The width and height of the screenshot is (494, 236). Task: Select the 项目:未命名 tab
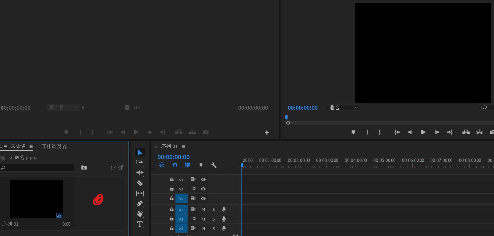[13, 146]
